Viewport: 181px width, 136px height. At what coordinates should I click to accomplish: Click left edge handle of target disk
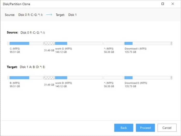pyautogui.click(x=8, y=78)
